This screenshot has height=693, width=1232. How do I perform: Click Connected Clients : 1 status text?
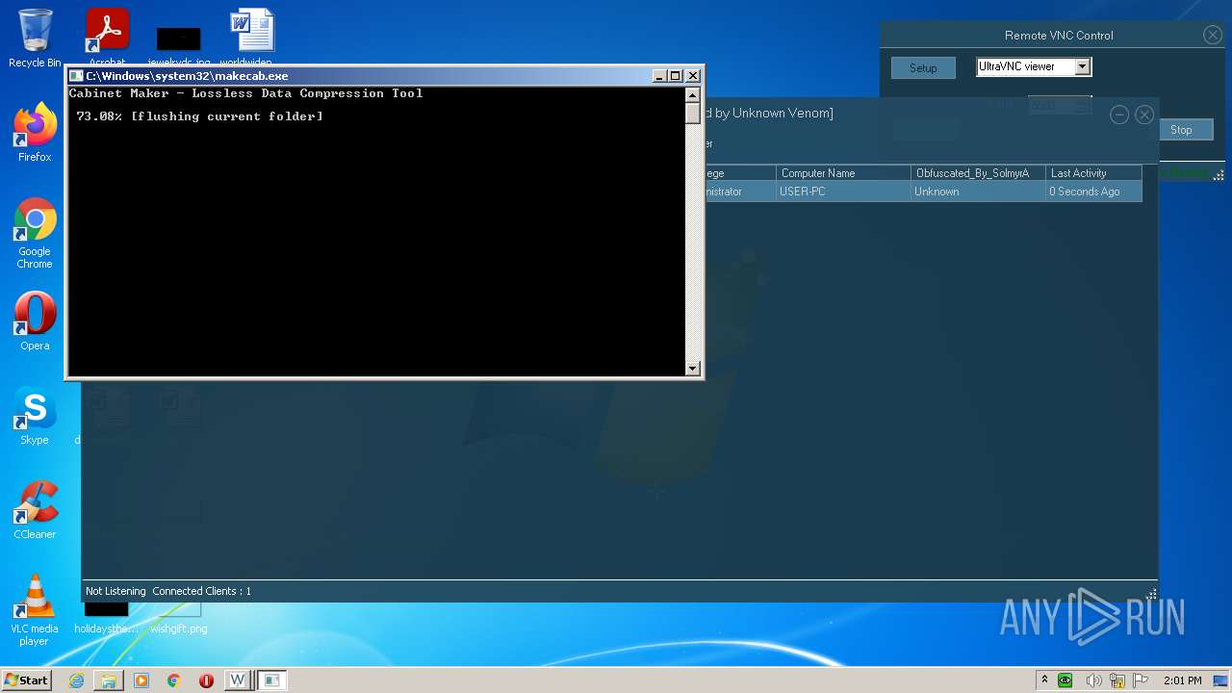coord(201,591)
